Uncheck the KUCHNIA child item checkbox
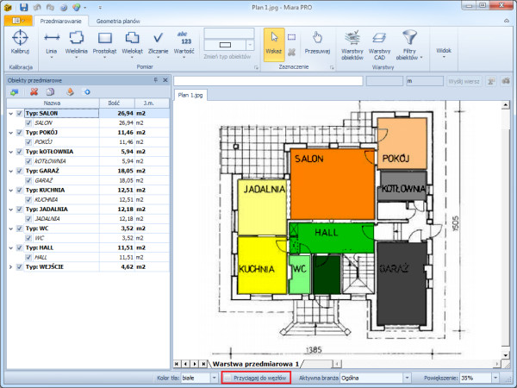Image resolution: width=517 pixels, height=388 pixels. (x=28, y=199)
